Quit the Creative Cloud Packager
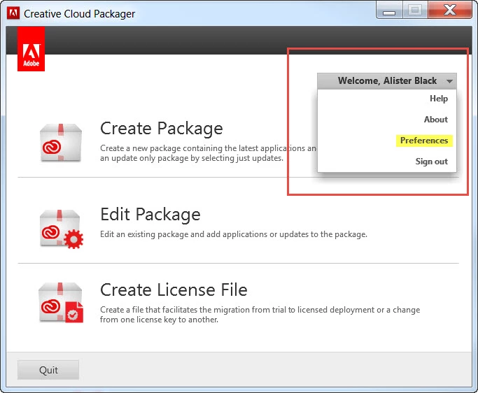 coord(48,370)
